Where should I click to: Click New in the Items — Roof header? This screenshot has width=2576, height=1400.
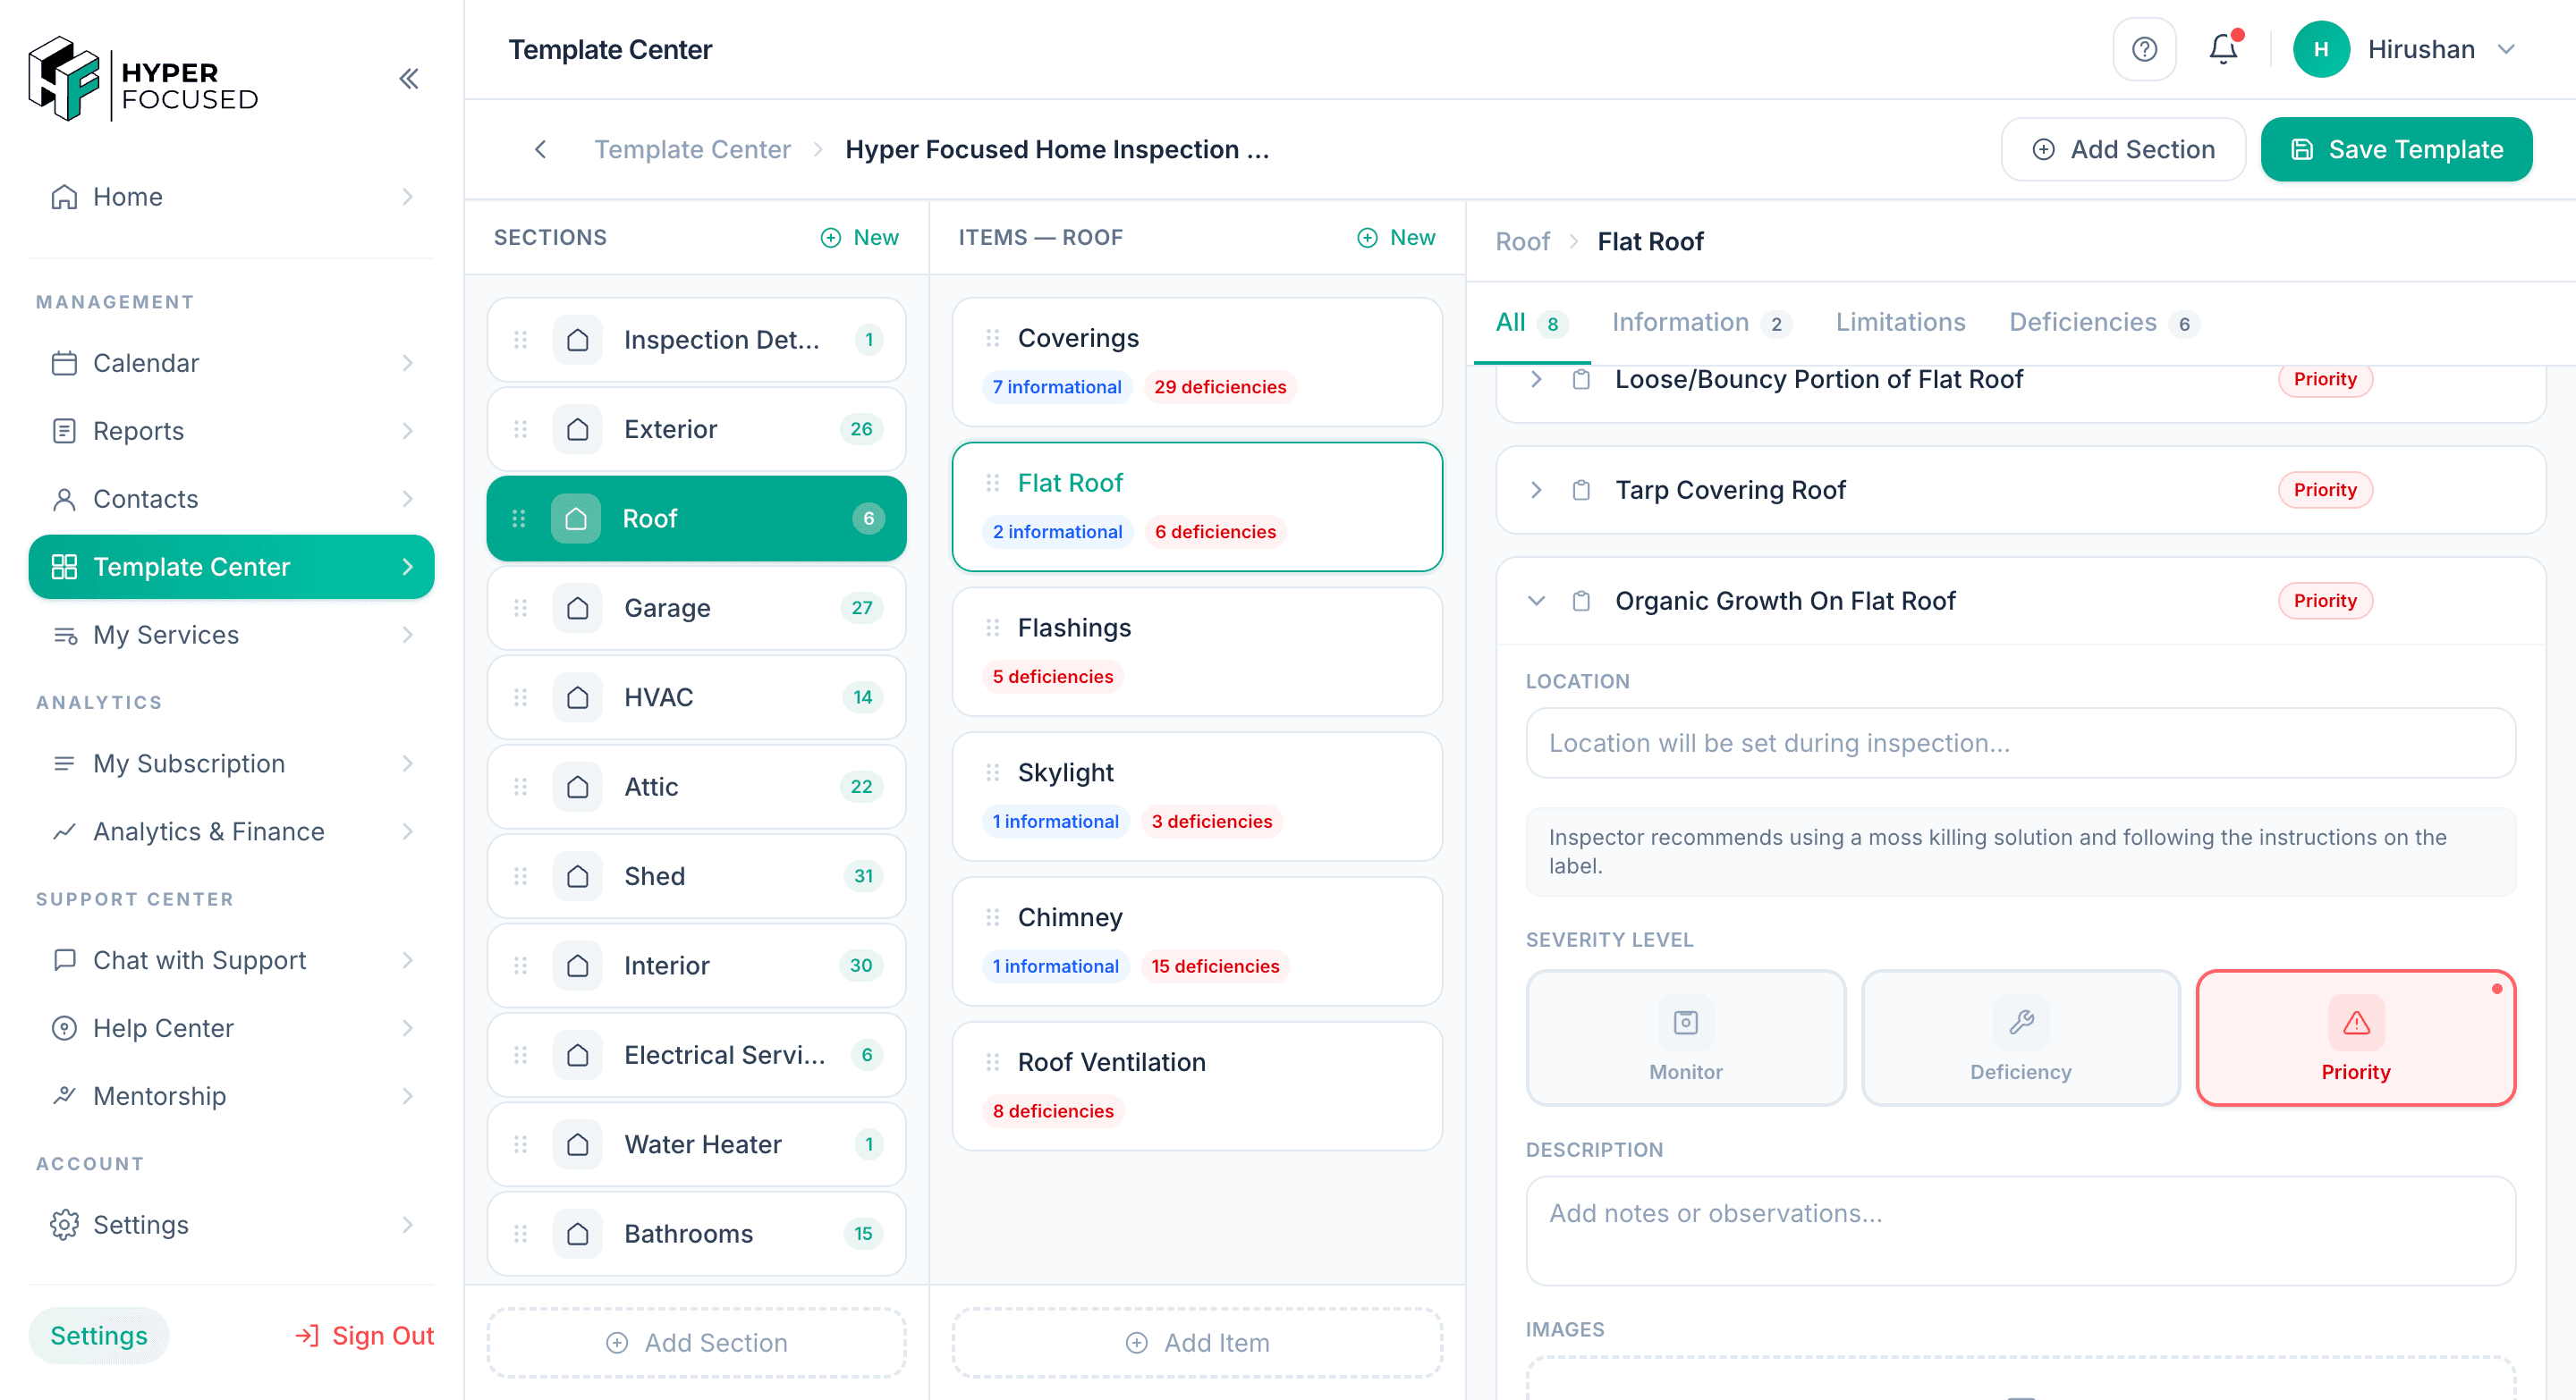pos(1396,237)
